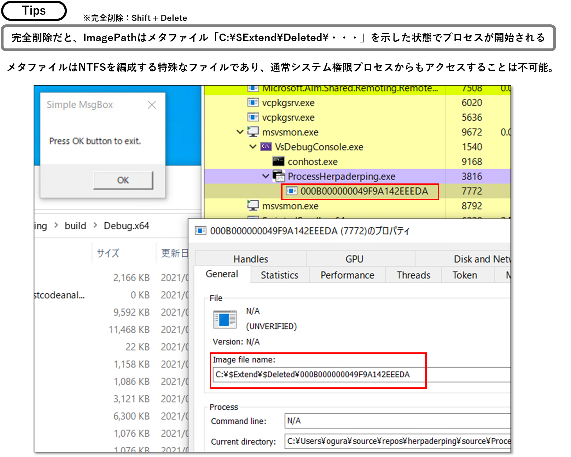Click the conhost.exe terminal icon
The height and width of the screenshot is (457, 571).
point(278,162)
